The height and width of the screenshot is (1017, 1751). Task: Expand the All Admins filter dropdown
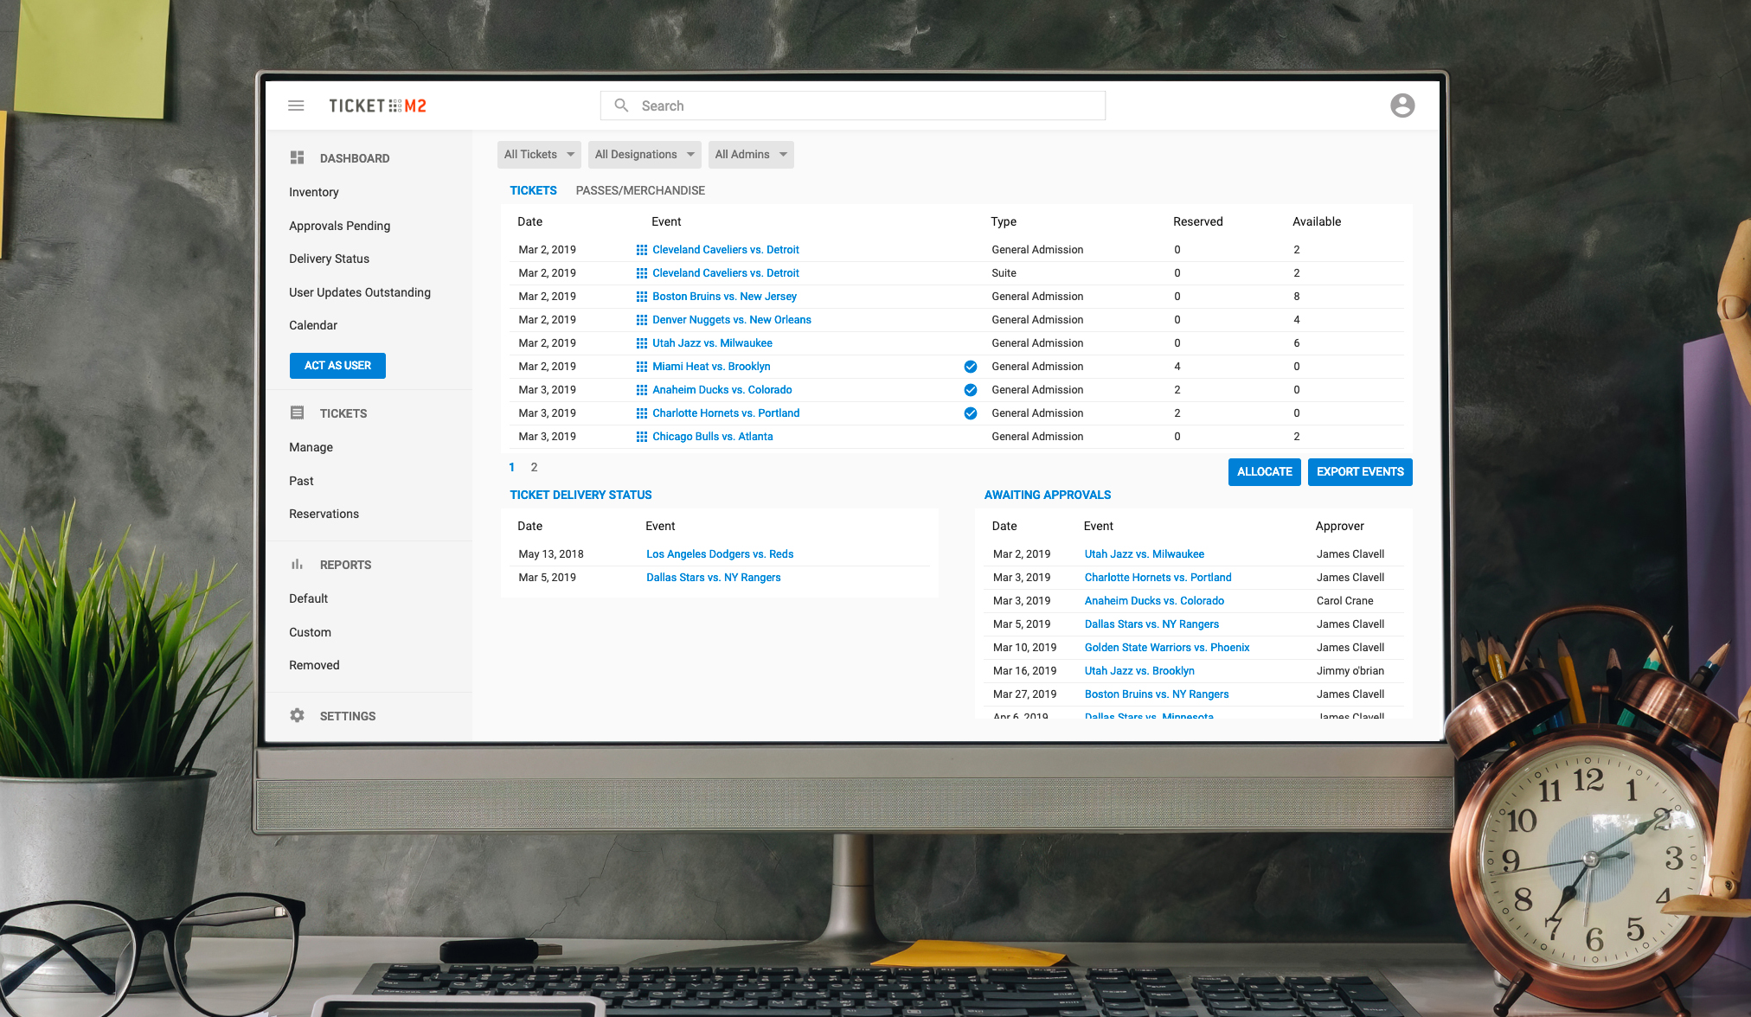click(750, 155)
